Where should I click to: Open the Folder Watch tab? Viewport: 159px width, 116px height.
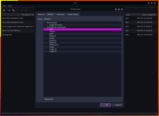click(x=73, y=15)
